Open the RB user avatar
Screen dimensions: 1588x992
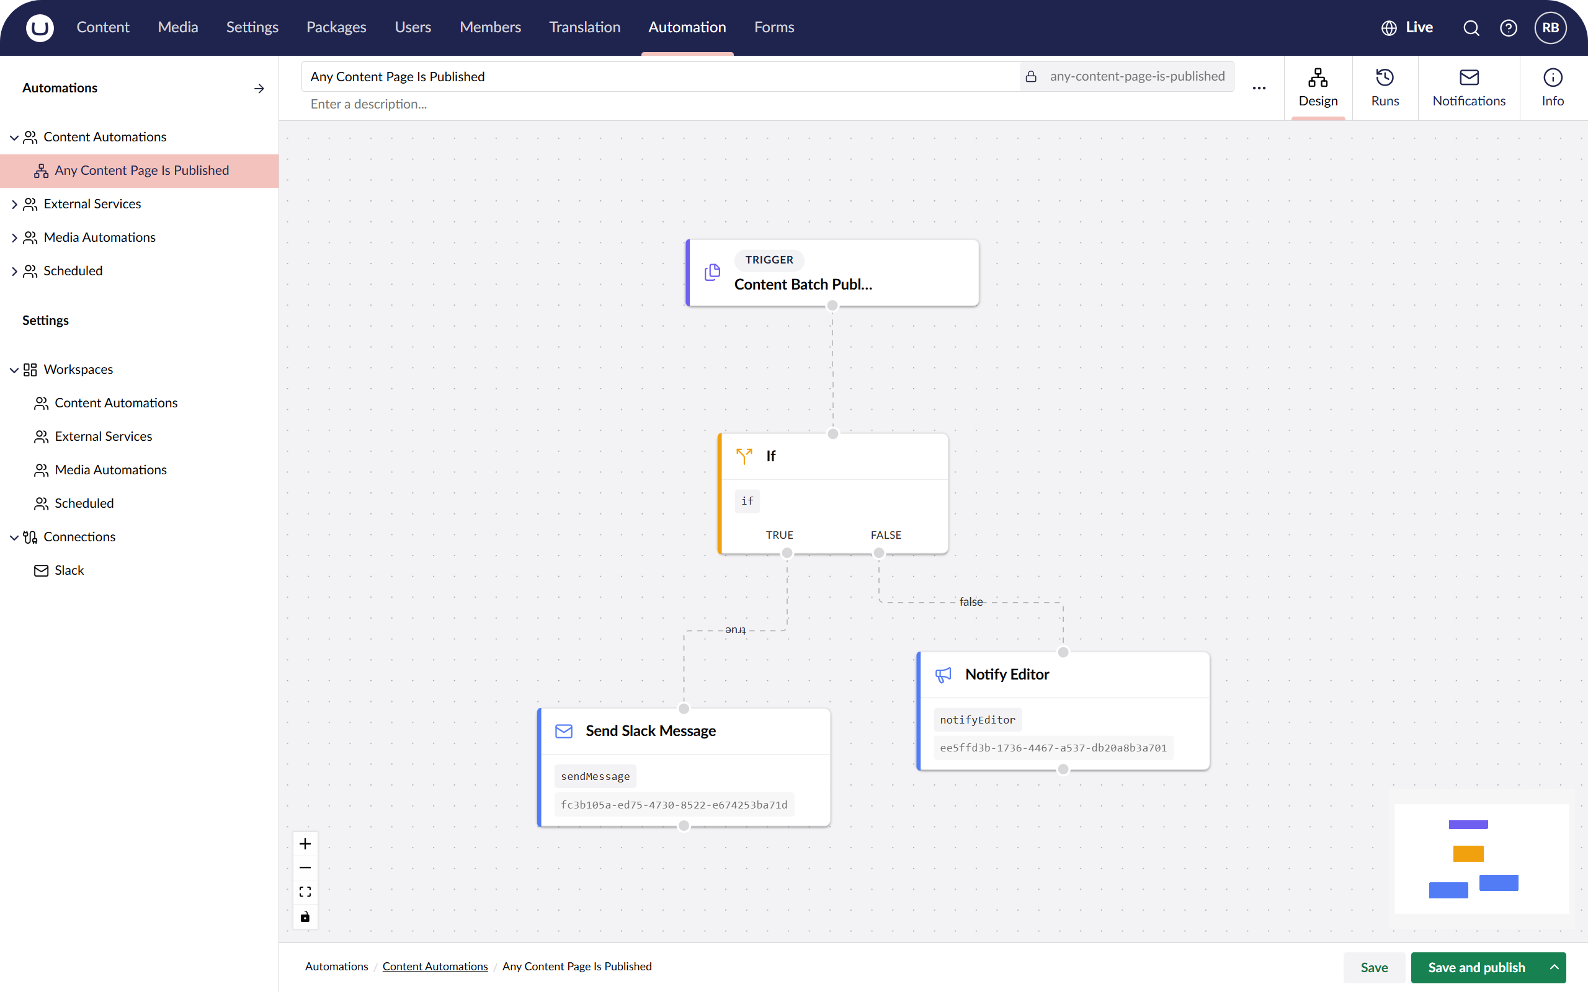1550,27
